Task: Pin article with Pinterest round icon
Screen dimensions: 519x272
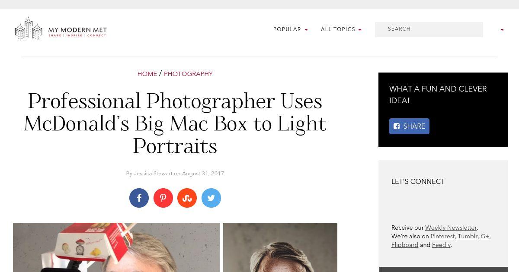Action: click(x=163, y=198)
